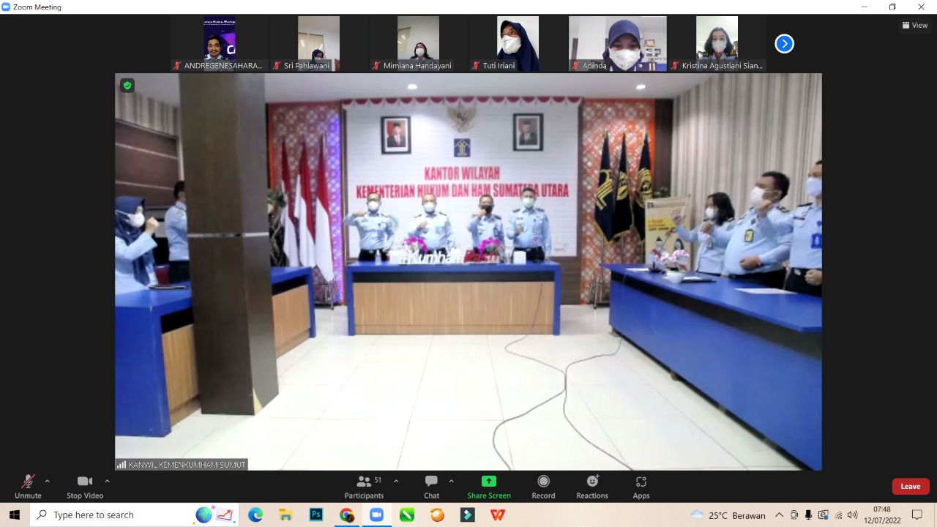The height and width of the screenshot is (527, 937).
Task: Expand the arrow next to Chat
Action: (451, 482)
